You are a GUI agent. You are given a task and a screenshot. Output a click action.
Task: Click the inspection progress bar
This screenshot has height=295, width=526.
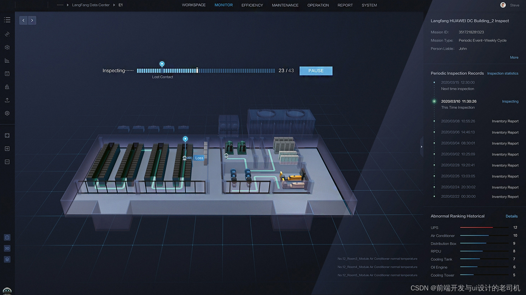(206, 71)
